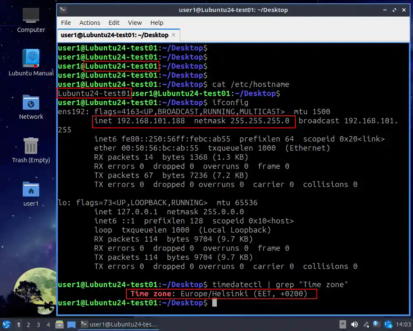
Task: Click the 14:03 clock in the tray
Action: point(403,324)
